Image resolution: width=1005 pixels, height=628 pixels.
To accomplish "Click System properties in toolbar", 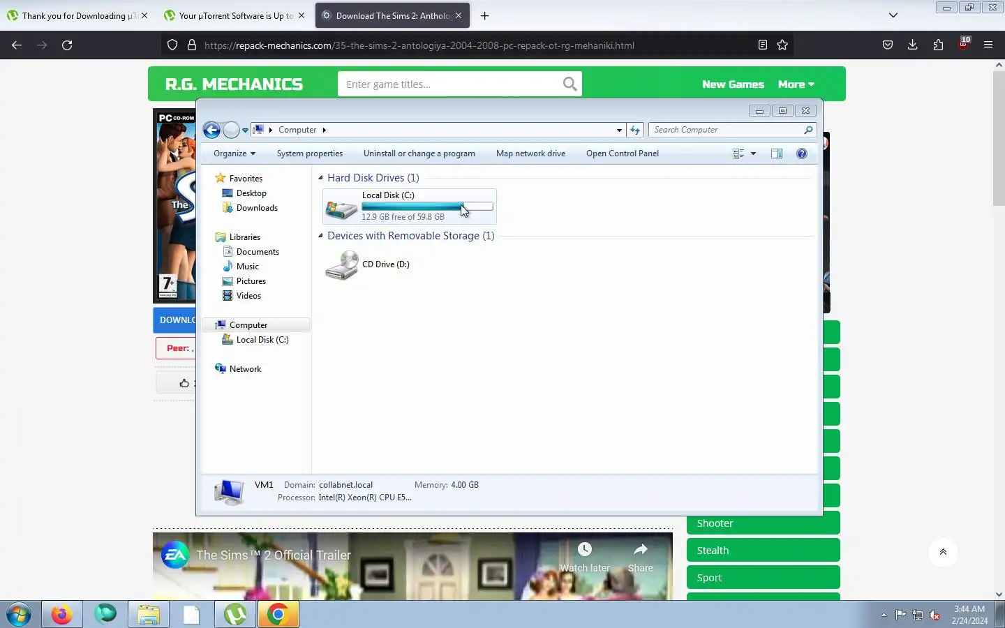I will pos(310,154).
